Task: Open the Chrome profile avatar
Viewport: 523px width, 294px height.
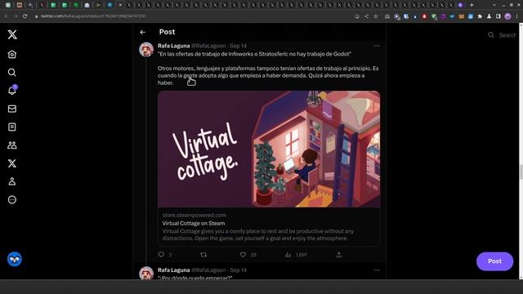Action: pyautogui.click(x=507, y=16)
